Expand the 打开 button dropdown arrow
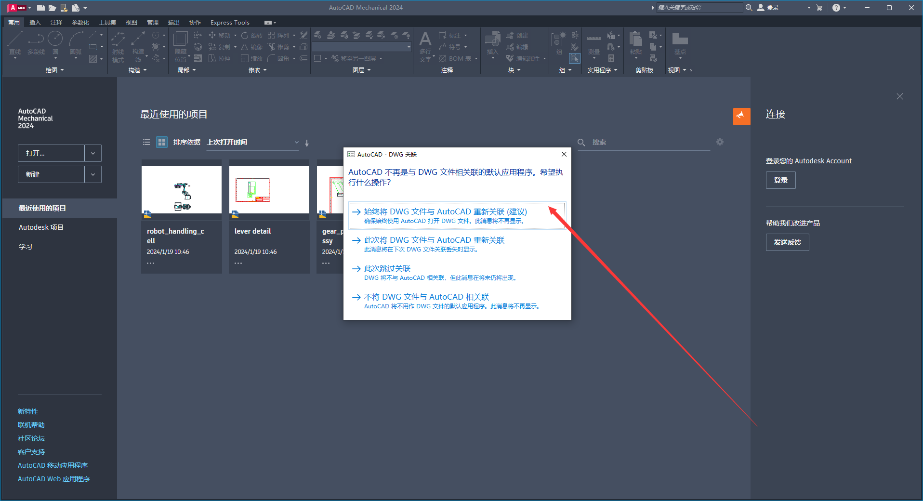Screen dimensions: 923x501 pyautogui.click(x=92, y=153)
